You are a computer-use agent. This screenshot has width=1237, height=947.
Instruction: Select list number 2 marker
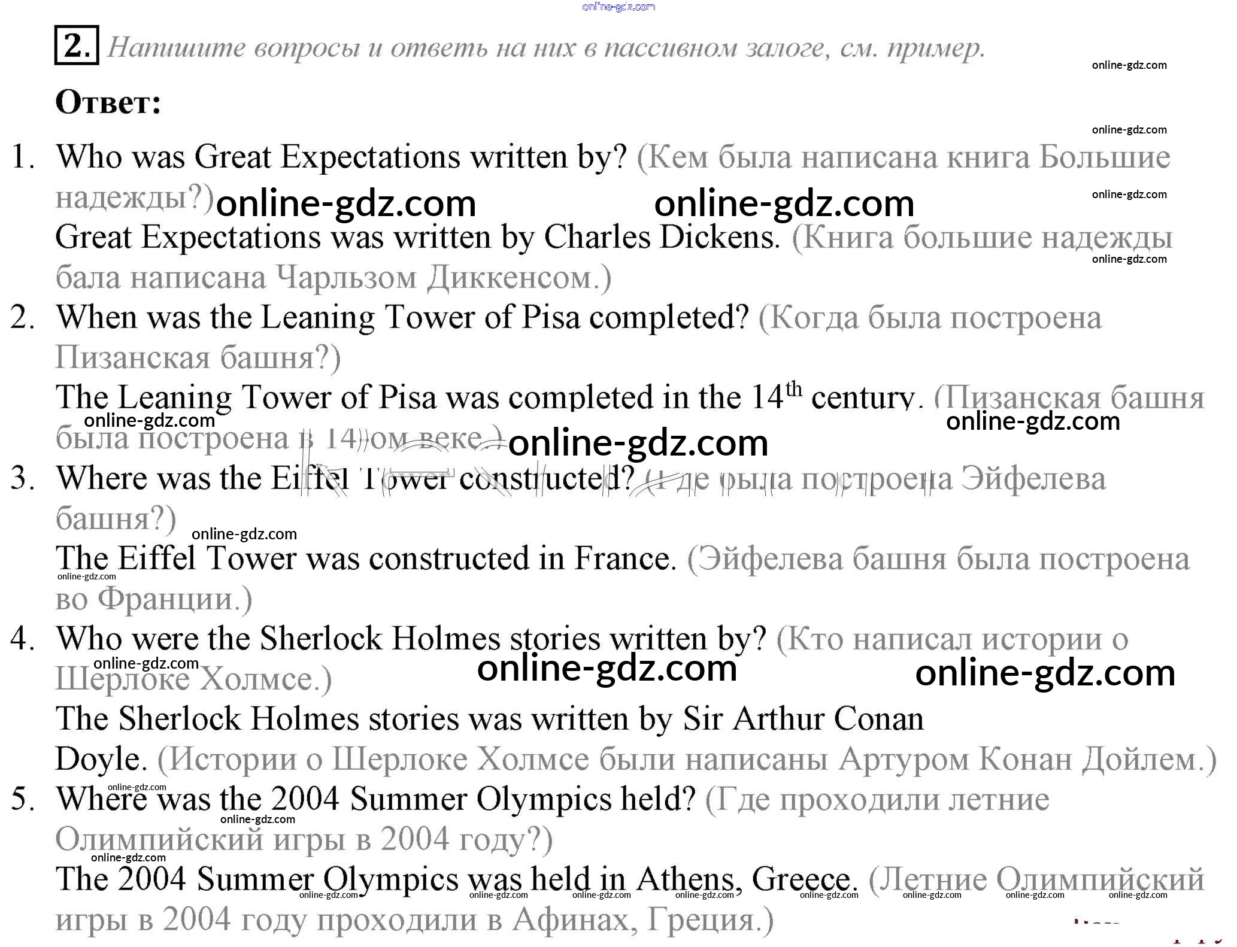(23, 317)
